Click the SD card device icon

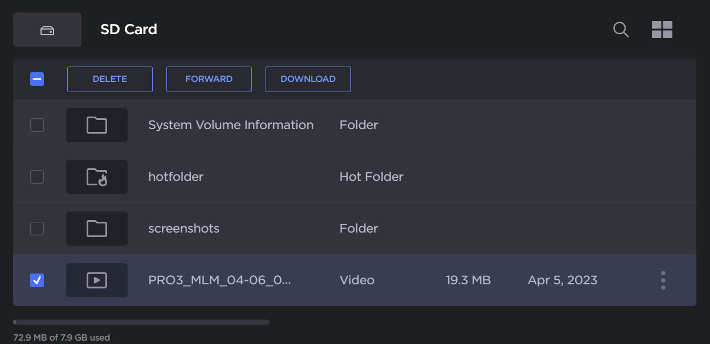[x=47, y=29]
